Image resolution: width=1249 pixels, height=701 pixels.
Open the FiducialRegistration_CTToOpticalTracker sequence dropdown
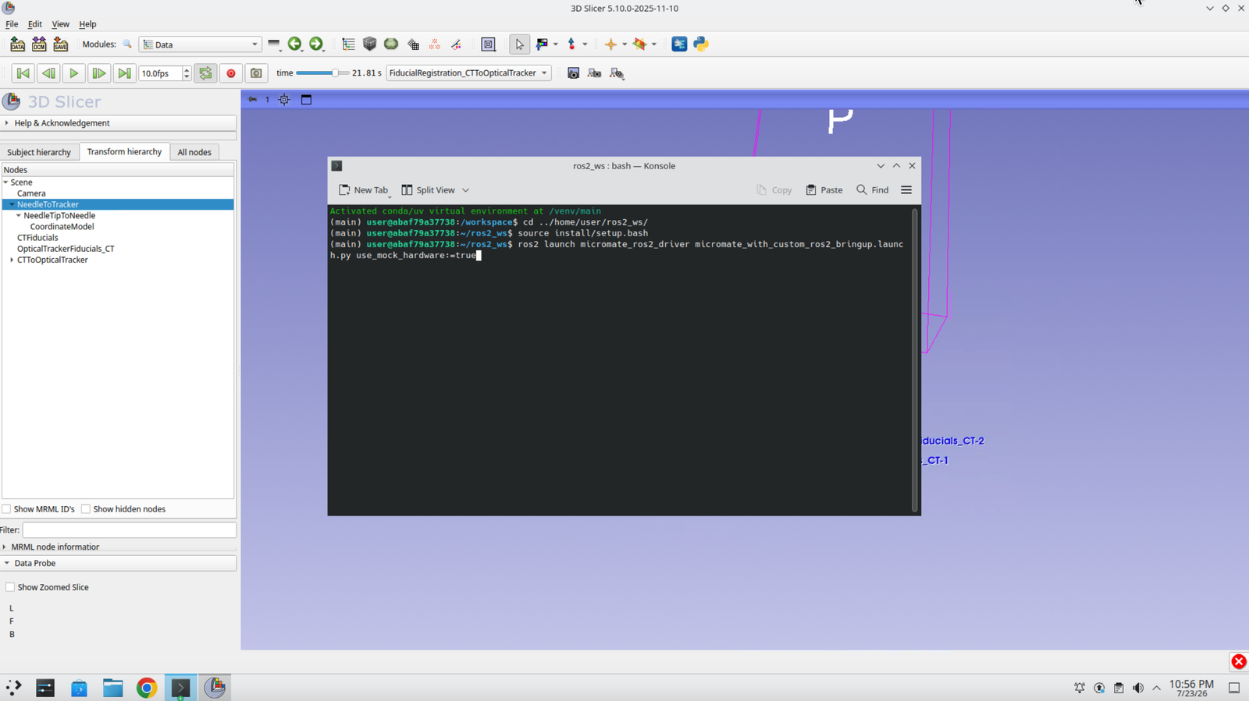[468, 73]
